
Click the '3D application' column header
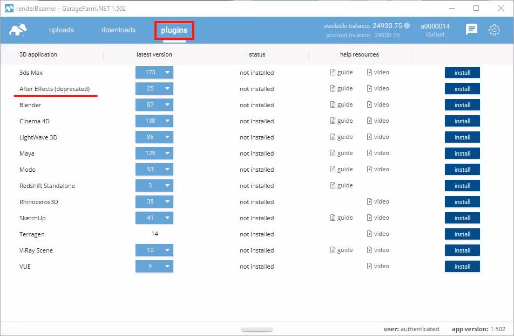pyautogui.click(x=38, y=54)
